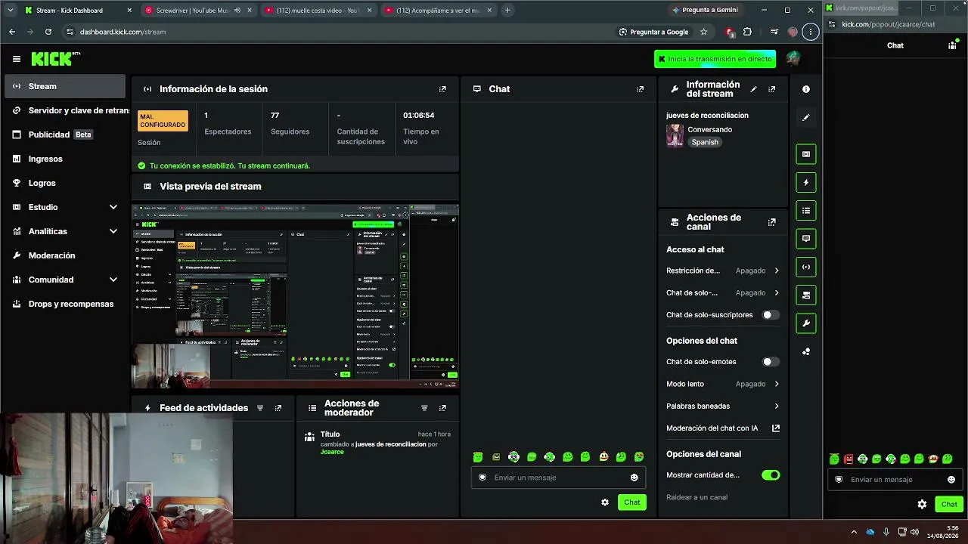Toggle the stream preview widget in right rail
Screen dimensions: 968x544
pos(806,154)
